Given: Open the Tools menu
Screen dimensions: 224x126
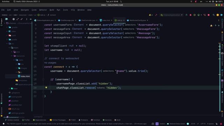Looking at the screenshot, I should tap(65, 10).
